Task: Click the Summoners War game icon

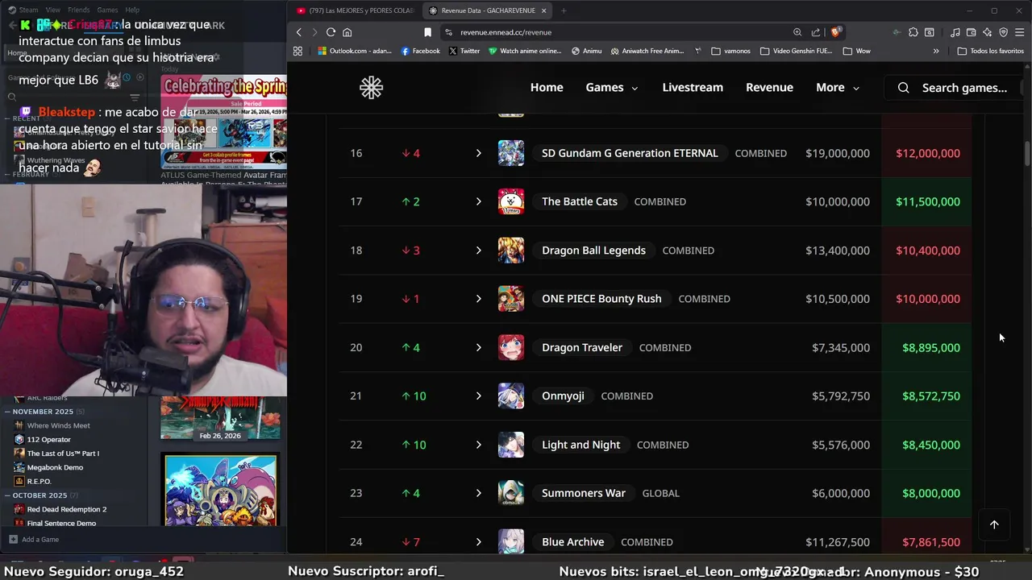Action: tap(511, 493)
